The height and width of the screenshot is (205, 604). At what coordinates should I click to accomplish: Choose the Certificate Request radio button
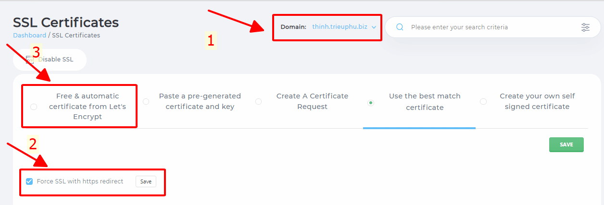pos(259,101)
